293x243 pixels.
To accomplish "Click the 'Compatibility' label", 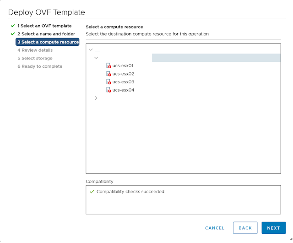I will pos(99,182).
